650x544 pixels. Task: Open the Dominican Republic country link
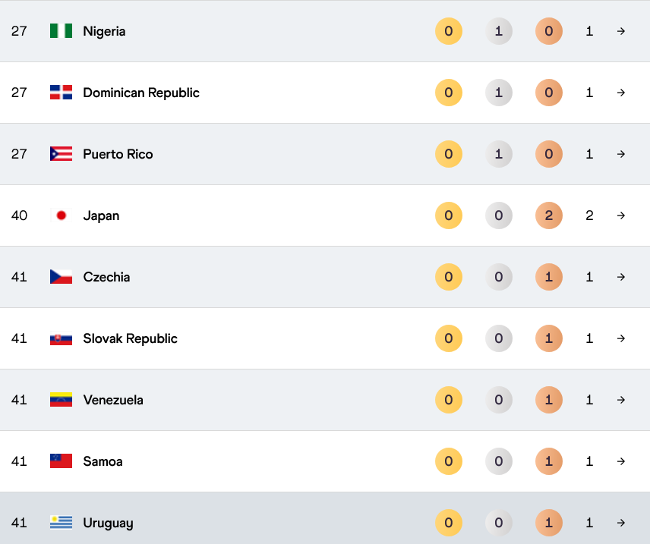pyautogui.click(x=141, y=93)
